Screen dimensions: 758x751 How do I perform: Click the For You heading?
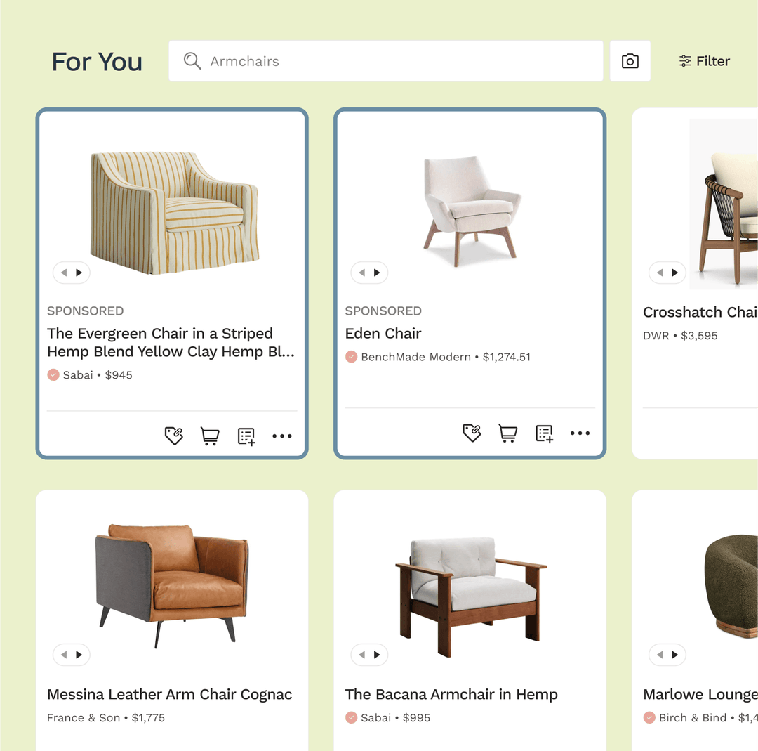click(96, 62)
